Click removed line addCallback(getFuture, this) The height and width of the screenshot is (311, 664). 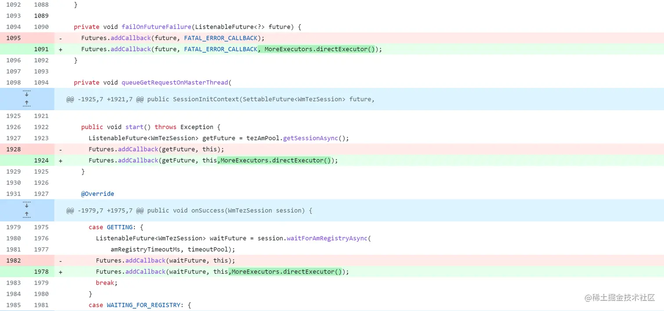coord(156,149)
